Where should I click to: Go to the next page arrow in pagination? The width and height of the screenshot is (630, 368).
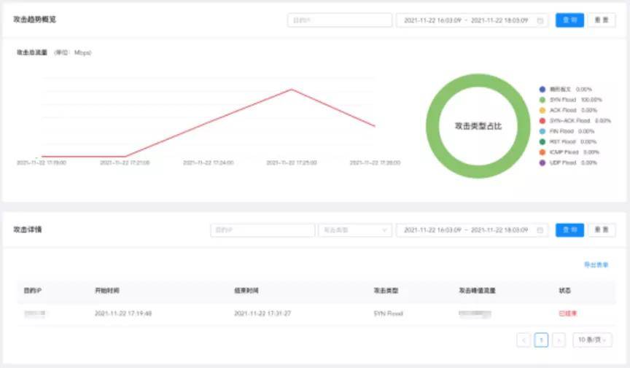pos(559,340)
